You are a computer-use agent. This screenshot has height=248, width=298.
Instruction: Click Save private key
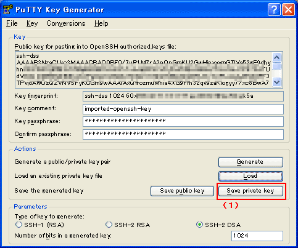point(250,191)
